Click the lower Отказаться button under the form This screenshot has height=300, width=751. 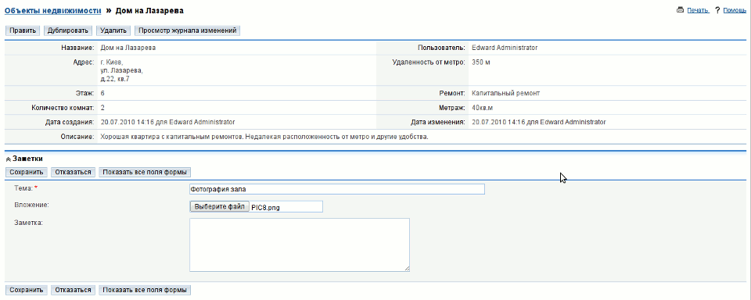point(74,290)
